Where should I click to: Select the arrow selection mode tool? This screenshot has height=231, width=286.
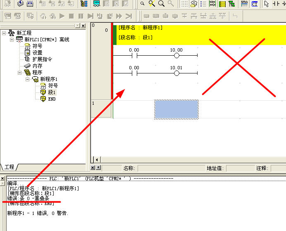267,4
